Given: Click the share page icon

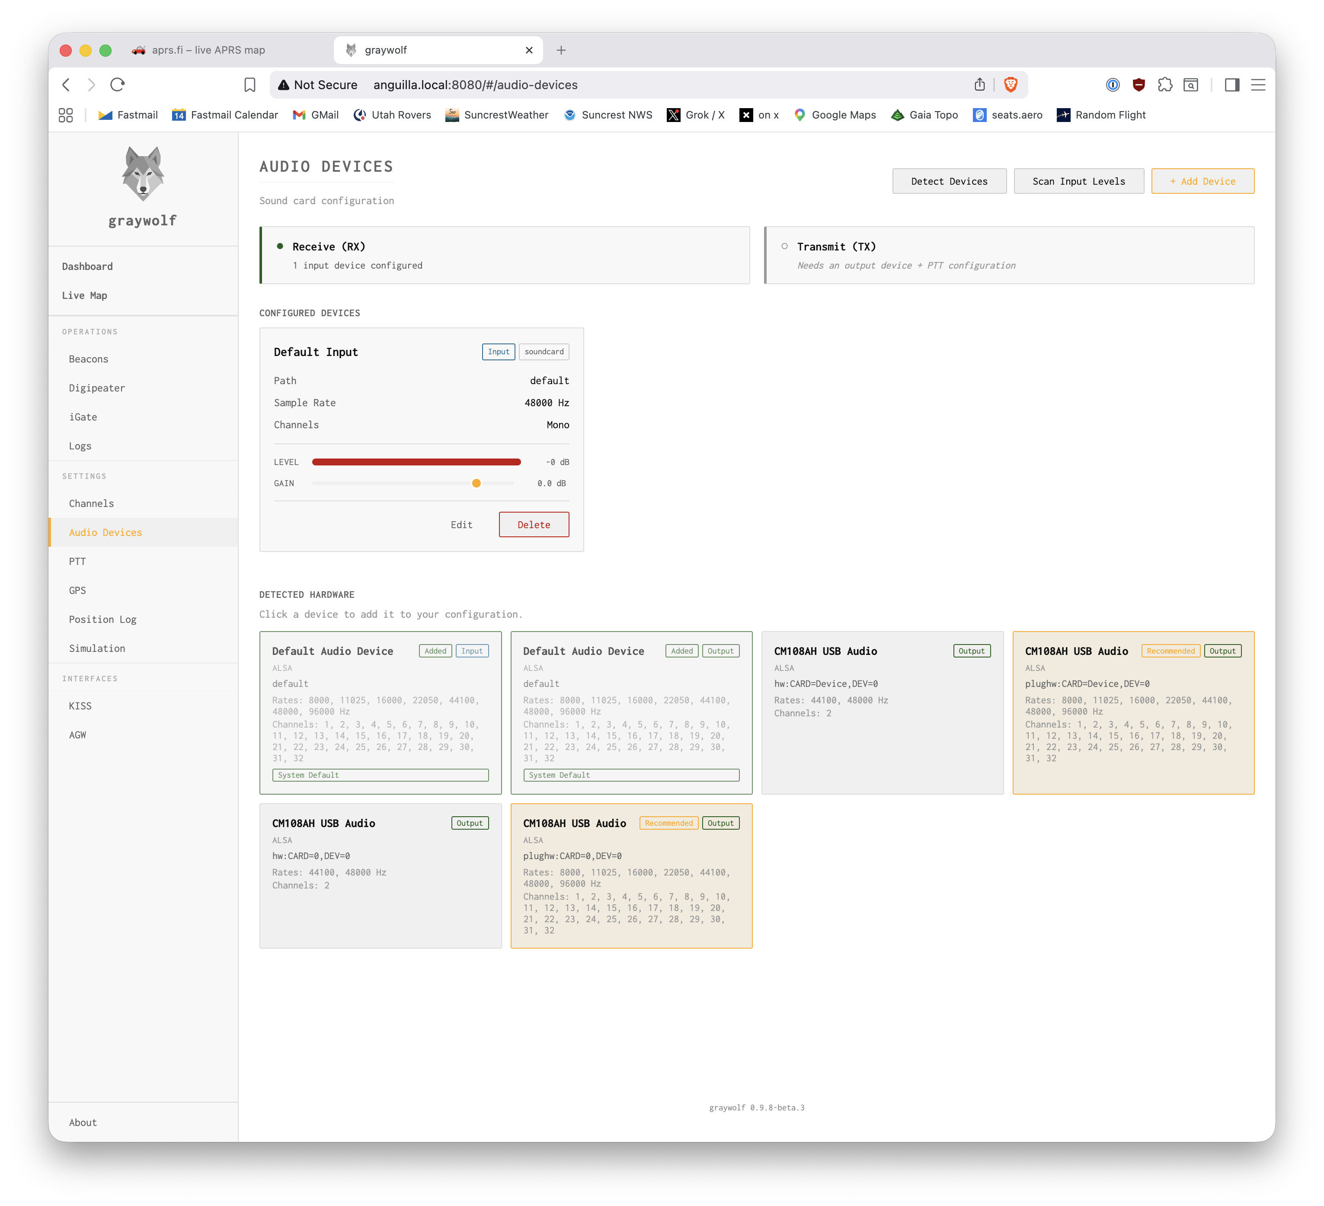Looking at the screenshot, I should (979, 85).
